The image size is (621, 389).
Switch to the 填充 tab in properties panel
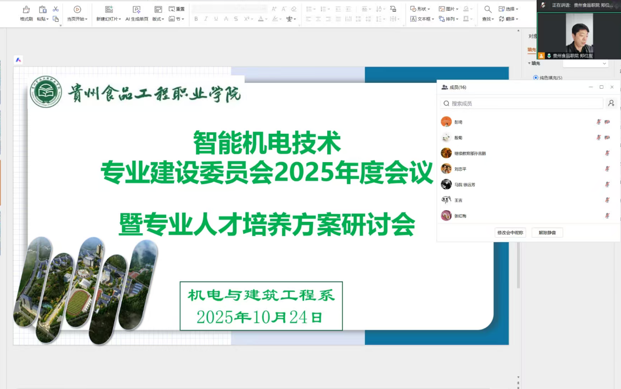(x=532, y=49)
